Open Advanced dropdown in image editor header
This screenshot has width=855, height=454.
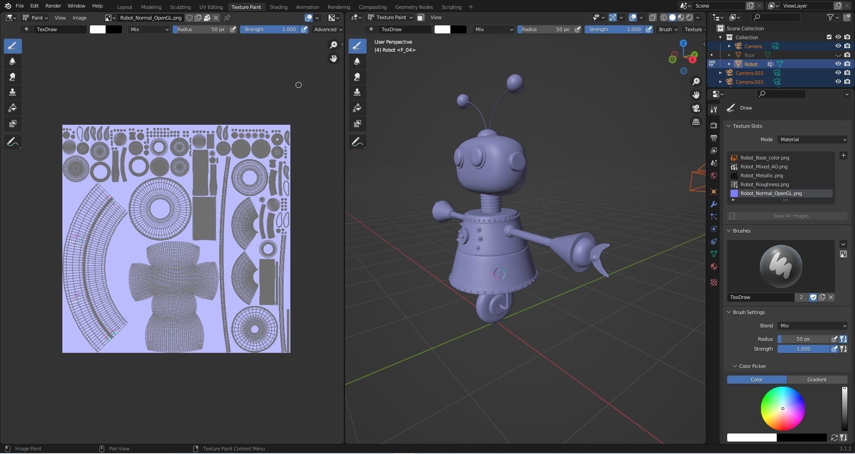[328, 29]
